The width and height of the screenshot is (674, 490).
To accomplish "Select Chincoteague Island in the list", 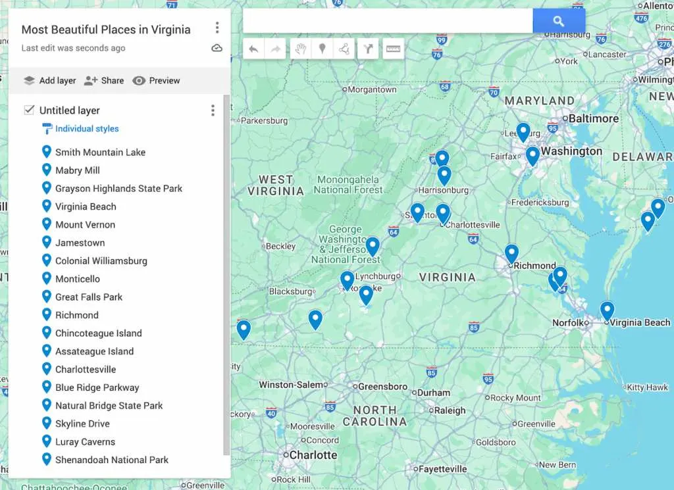I will (99, 333).
